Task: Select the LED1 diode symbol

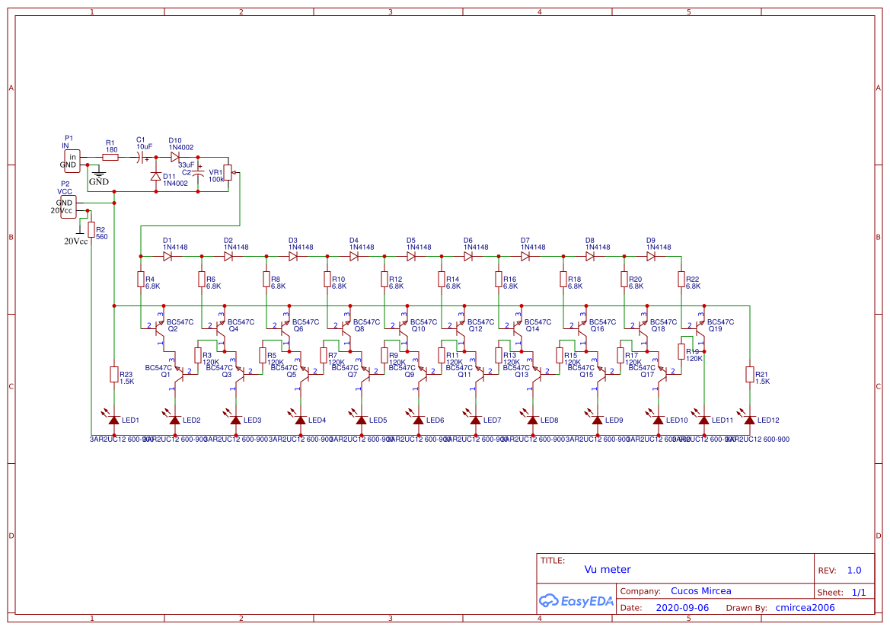Action: pyautogui.click(x=113, y=420)
